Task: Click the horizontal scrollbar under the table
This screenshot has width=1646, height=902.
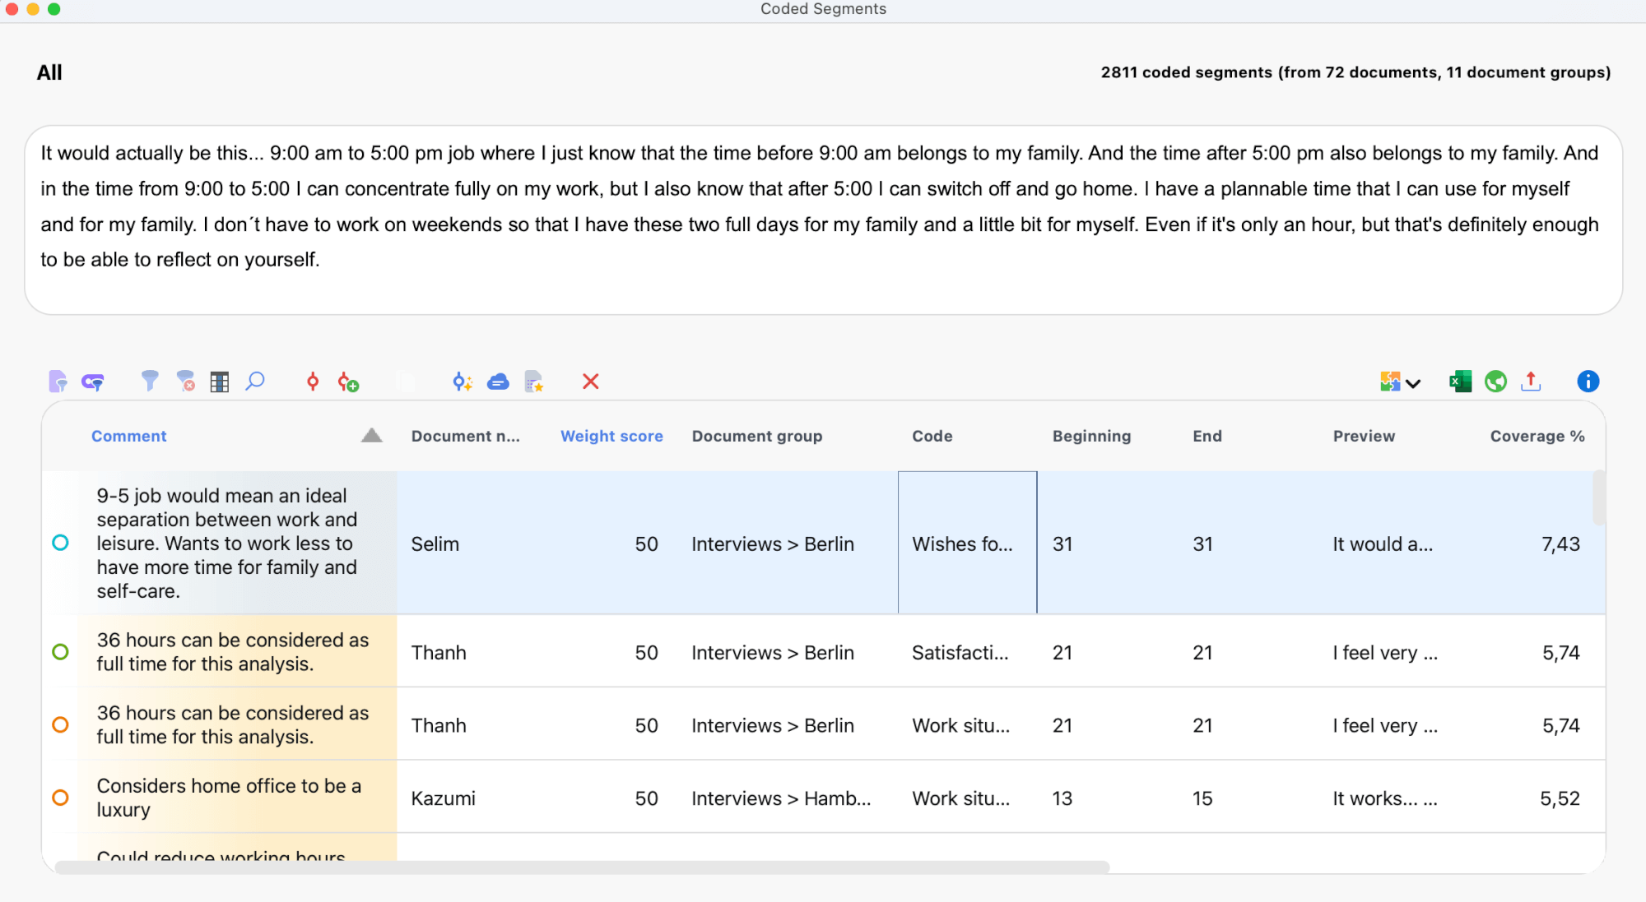Action: (583, 867)
